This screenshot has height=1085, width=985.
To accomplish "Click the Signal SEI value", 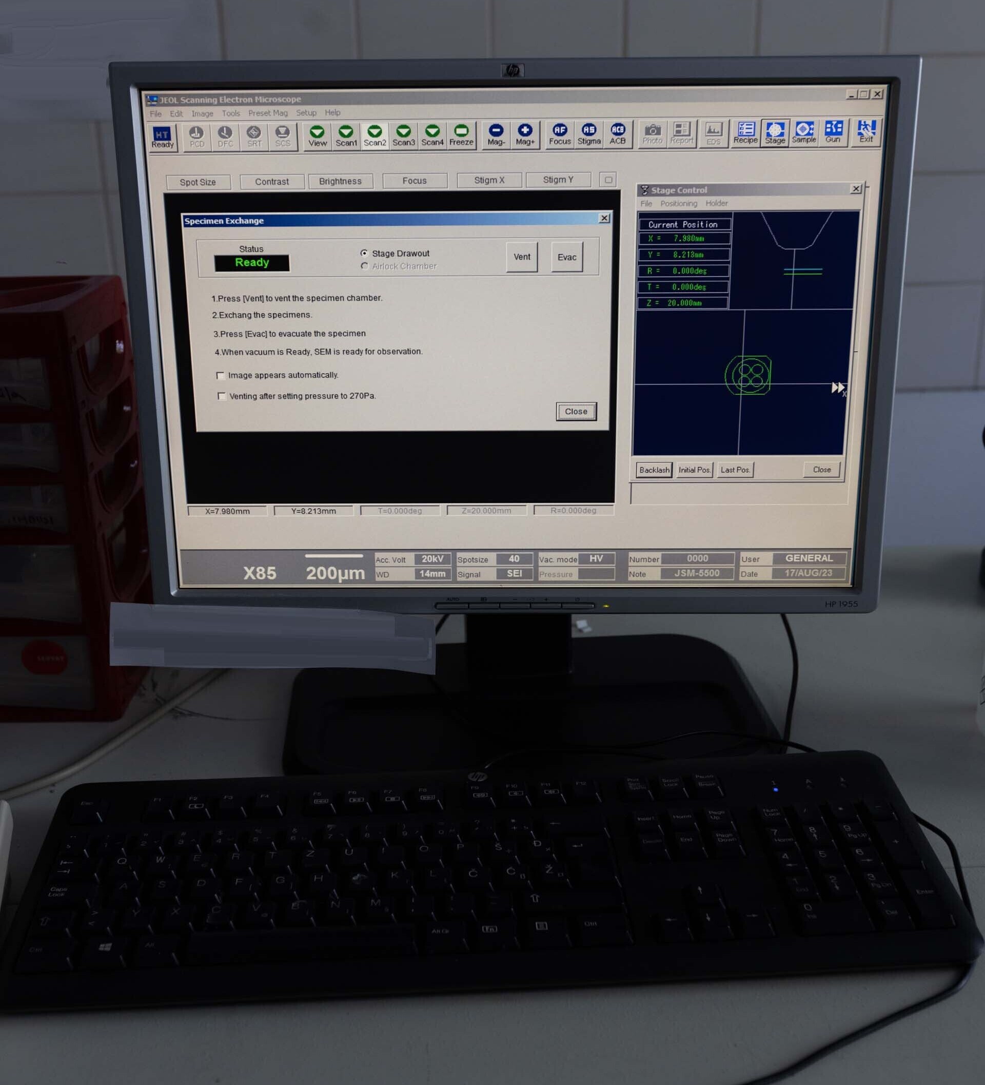I will coord(514,574).
